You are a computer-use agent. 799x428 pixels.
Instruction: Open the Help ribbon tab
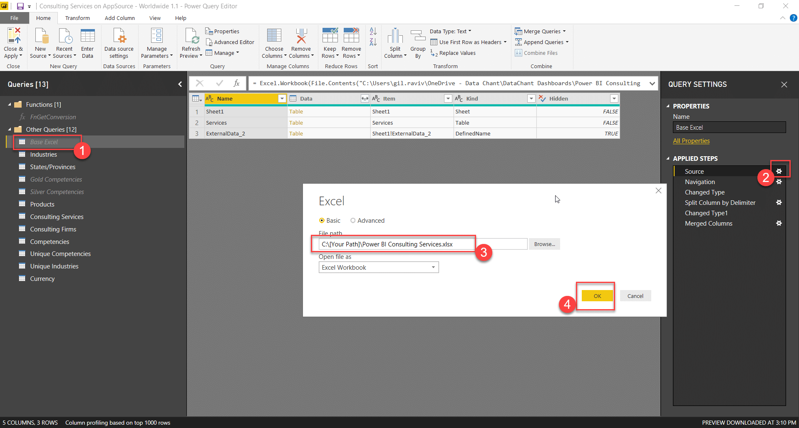181,18
